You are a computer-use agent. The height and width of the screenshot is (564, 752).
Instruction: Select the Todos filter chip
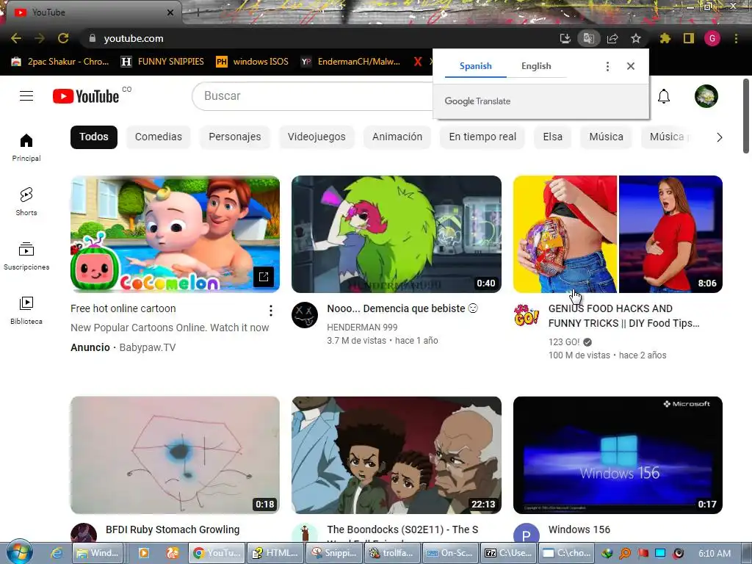(94, 137)
